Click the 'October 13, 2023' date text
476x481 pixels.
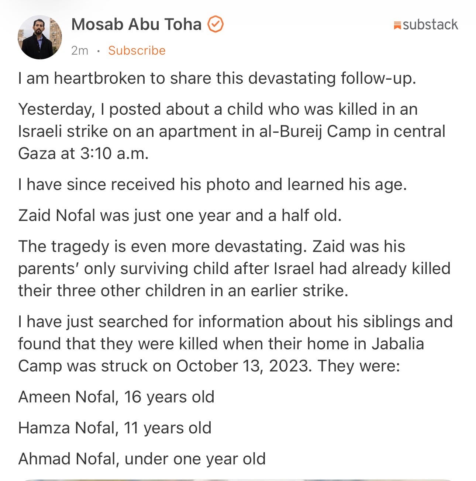pyautogui.click(x=242, y=366)
